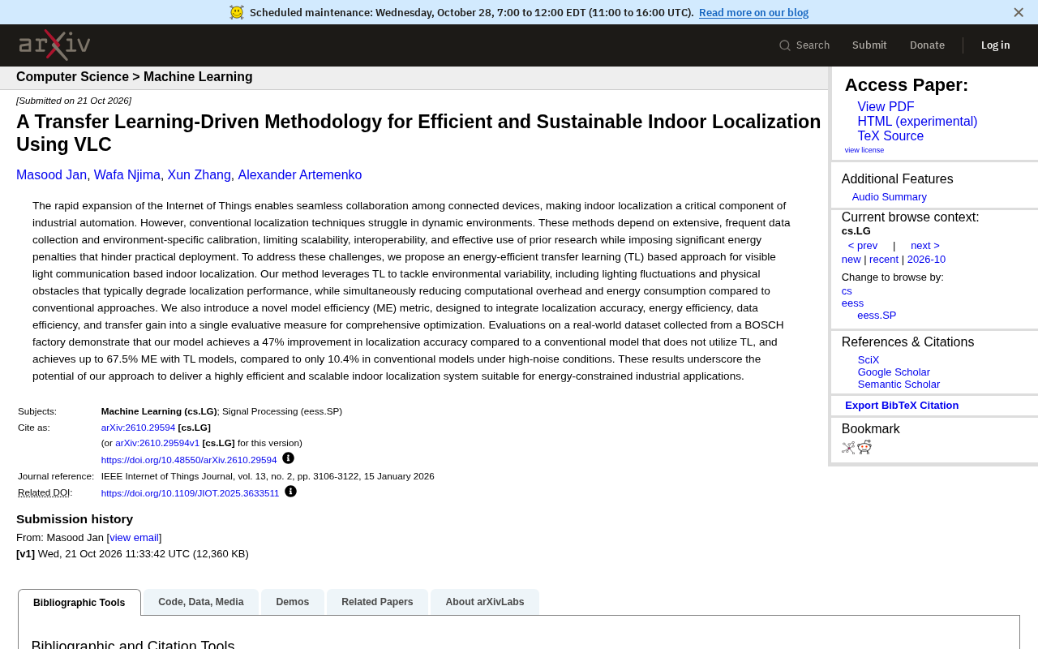Open author Wafa Njima's page
1038x649 pixels.
pos(127,175)
